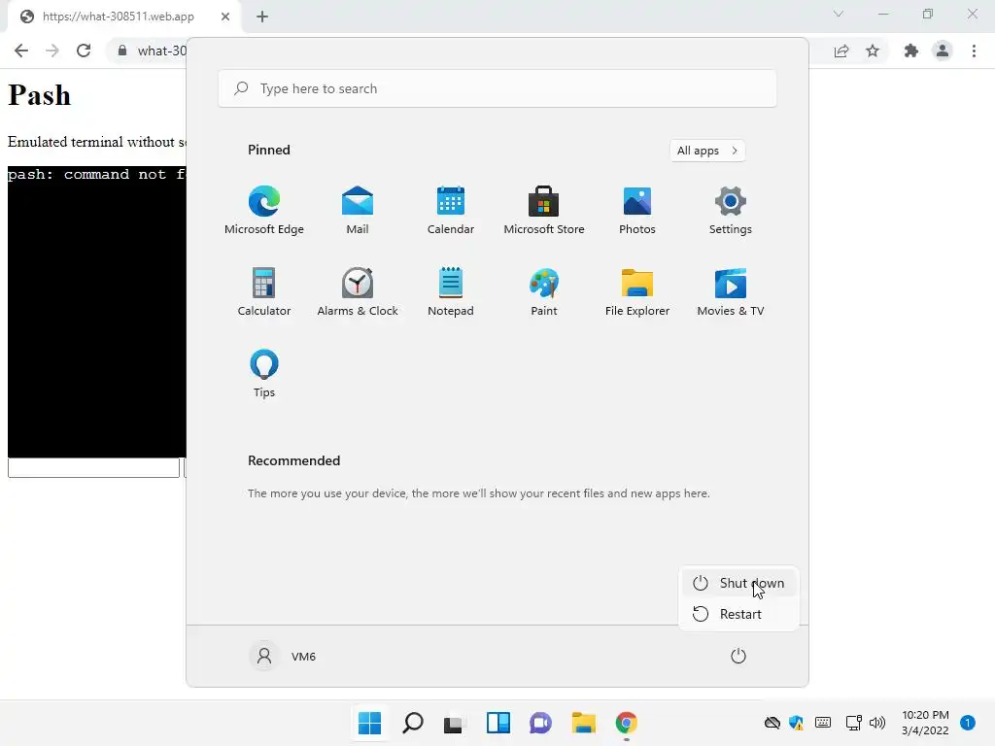This screenshot has width=995, height=746.
Task: Open Microsoft Edge from pinned apps
Action: pos(264,211)
